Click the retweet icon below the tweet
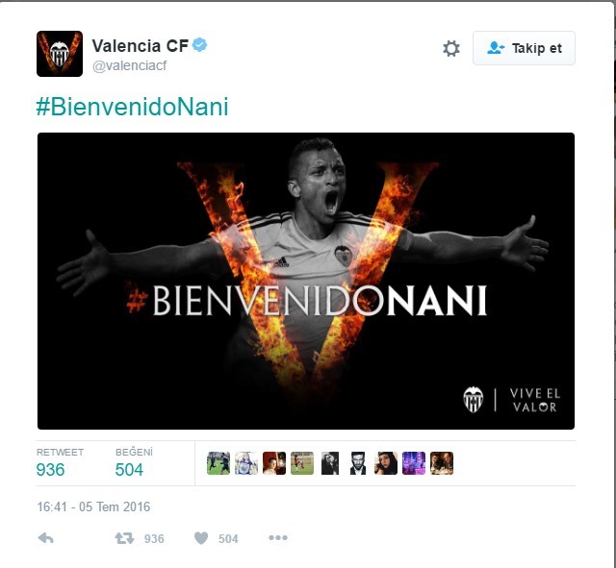Viewport: 616px width, 568px height. point(124,538)
